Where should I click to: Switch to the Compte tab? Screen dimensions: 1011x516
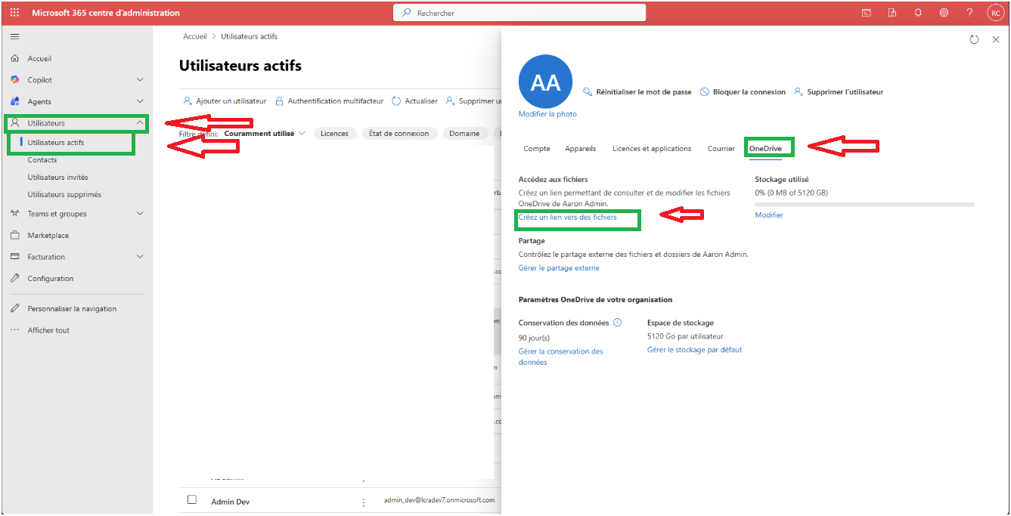537,149
